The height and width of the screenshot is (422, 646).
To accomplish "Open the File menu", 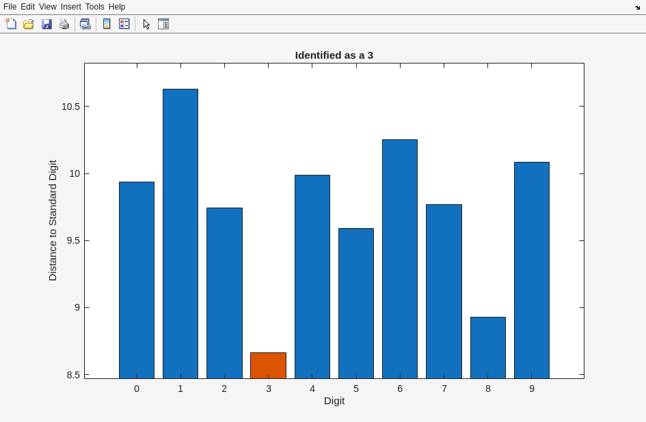I will (x=10, y=7).
